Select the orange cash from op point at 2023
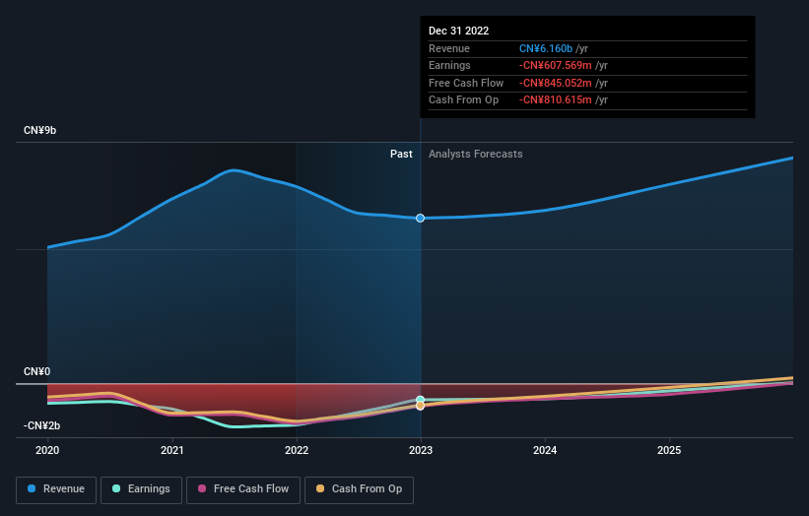Screen dimensions: 809x516 (x=421, y=406)
